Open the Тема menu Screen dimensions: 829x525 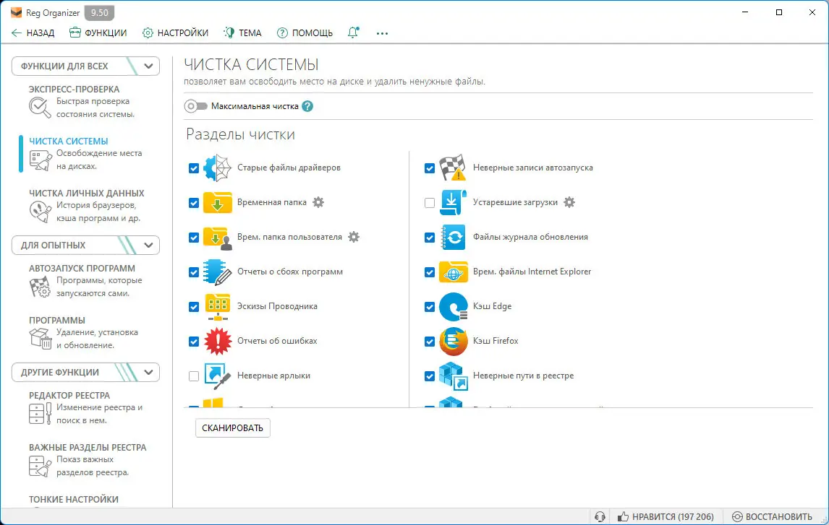pyautogui.click(x=242, y=32)
